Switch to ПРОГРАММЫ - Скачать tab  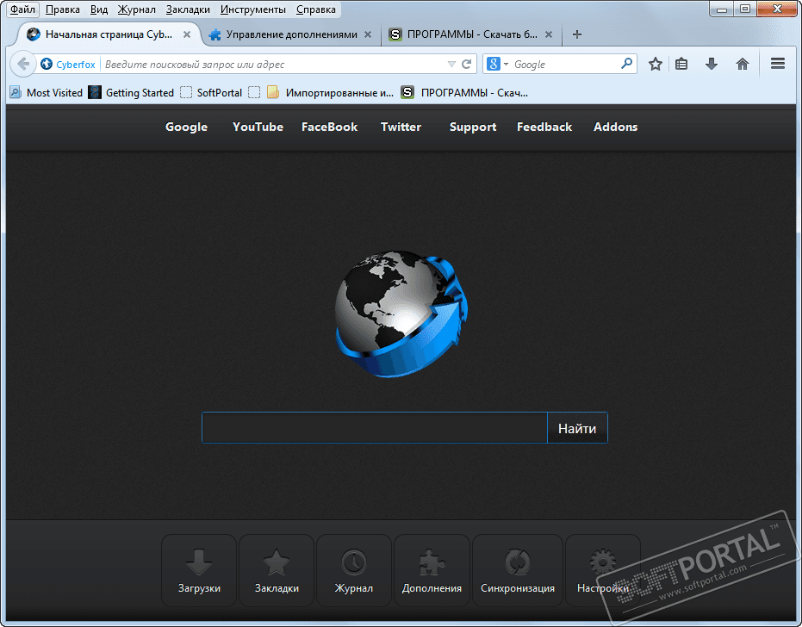coord(471,34)
